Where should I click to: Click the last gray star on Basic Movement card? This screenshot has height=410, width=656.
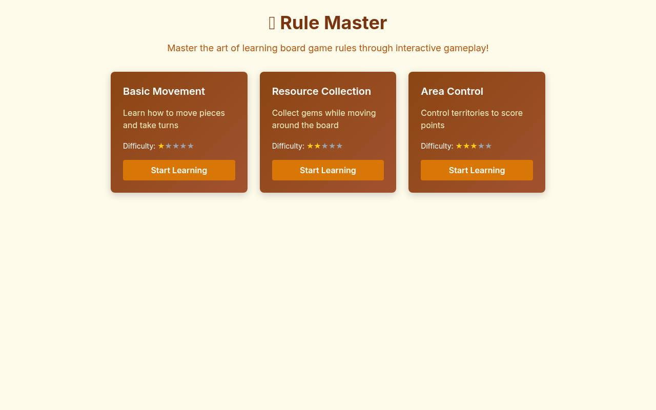click(191, 146)
